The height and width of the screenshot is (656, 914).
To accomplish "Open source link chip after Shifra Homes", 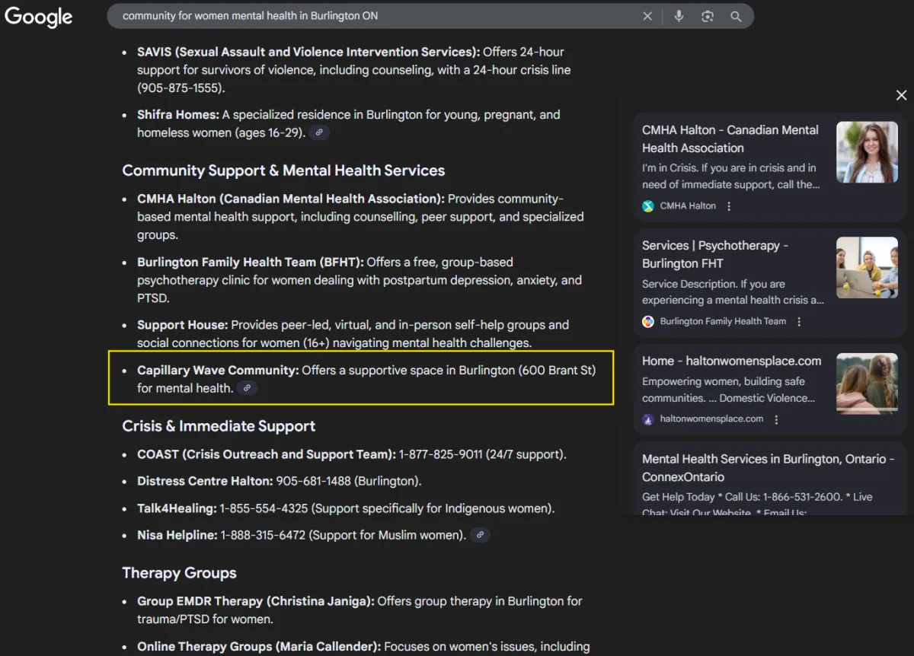I will 320,132.
